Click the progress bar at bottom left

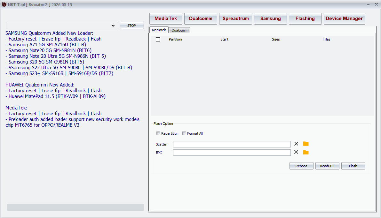coord(75,207)
